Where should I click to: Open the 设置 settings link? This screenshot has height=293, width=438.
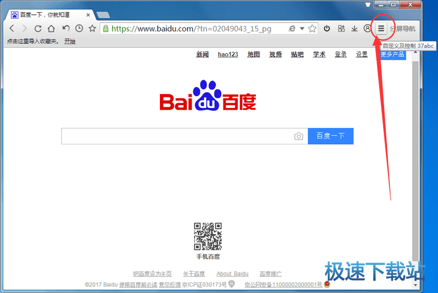coord(361,54)
